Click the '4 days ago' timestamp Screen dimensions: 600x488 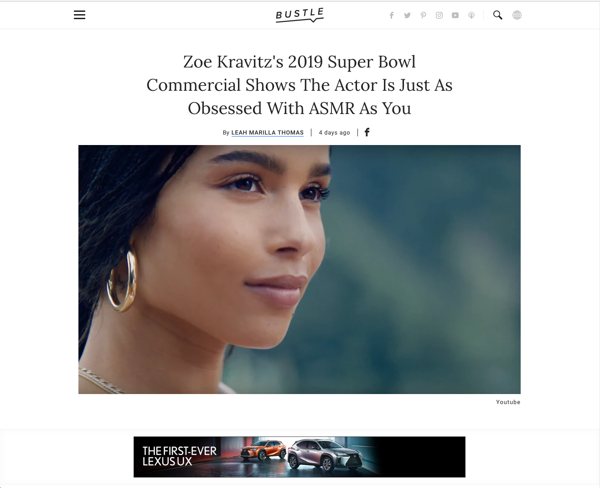point(334,133)
